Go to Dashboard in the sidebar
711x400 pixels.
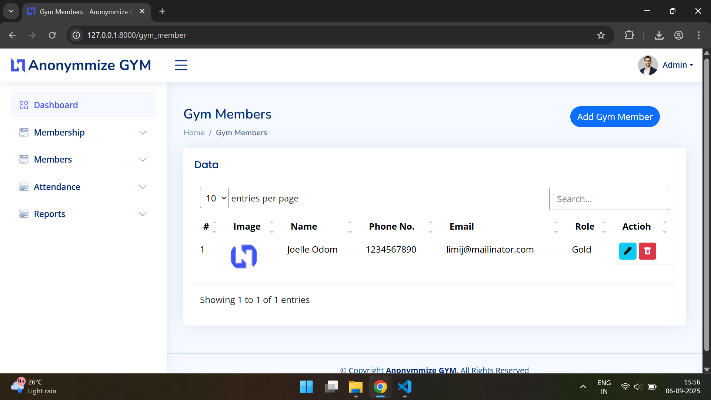(83, 105)
